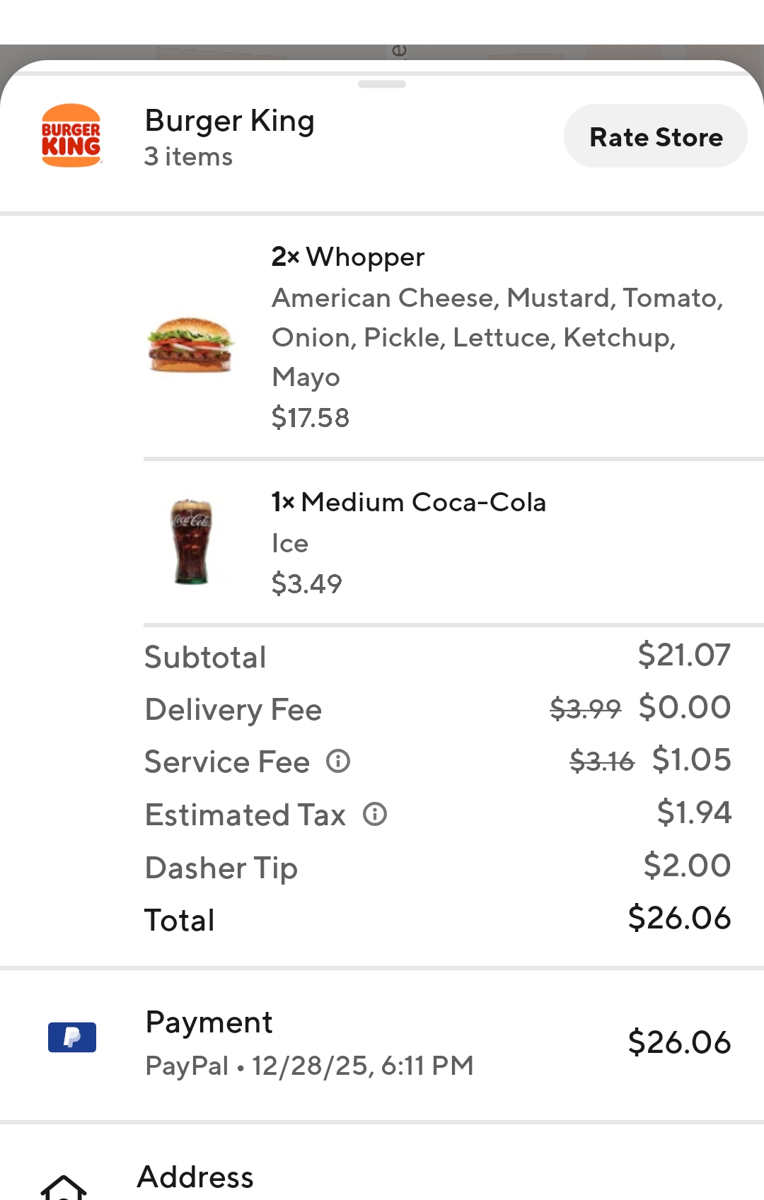Click the Burger King store name

(x=229, y=121)
